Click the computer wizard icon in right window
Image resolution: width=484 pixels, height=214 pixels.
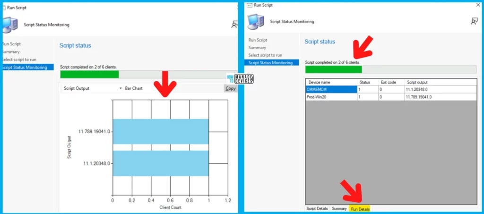[256, 22]
